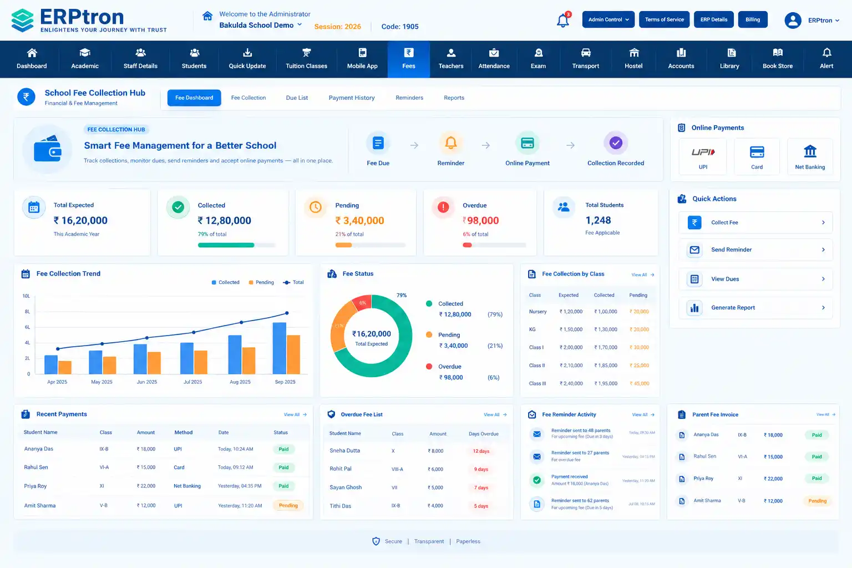The image size is (852, 568).
Task: Choose UPI online payment option
Action: 703,157
